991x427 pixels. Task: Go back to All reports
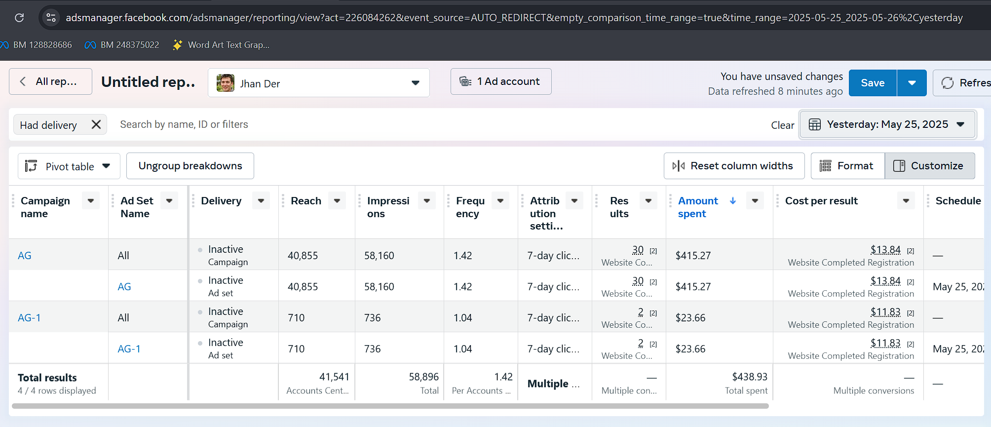(x=50, y=81)
